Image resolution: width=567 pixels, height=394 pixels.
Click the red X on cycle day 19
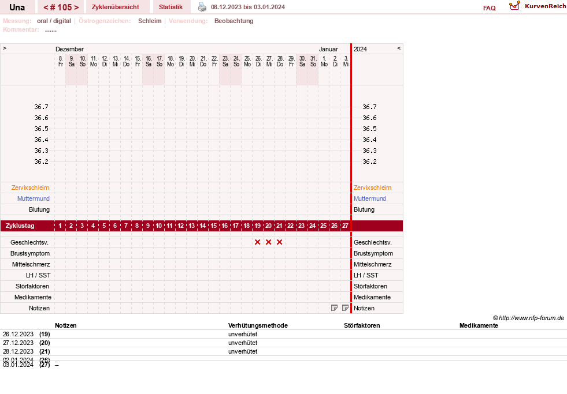click(257, 242)
